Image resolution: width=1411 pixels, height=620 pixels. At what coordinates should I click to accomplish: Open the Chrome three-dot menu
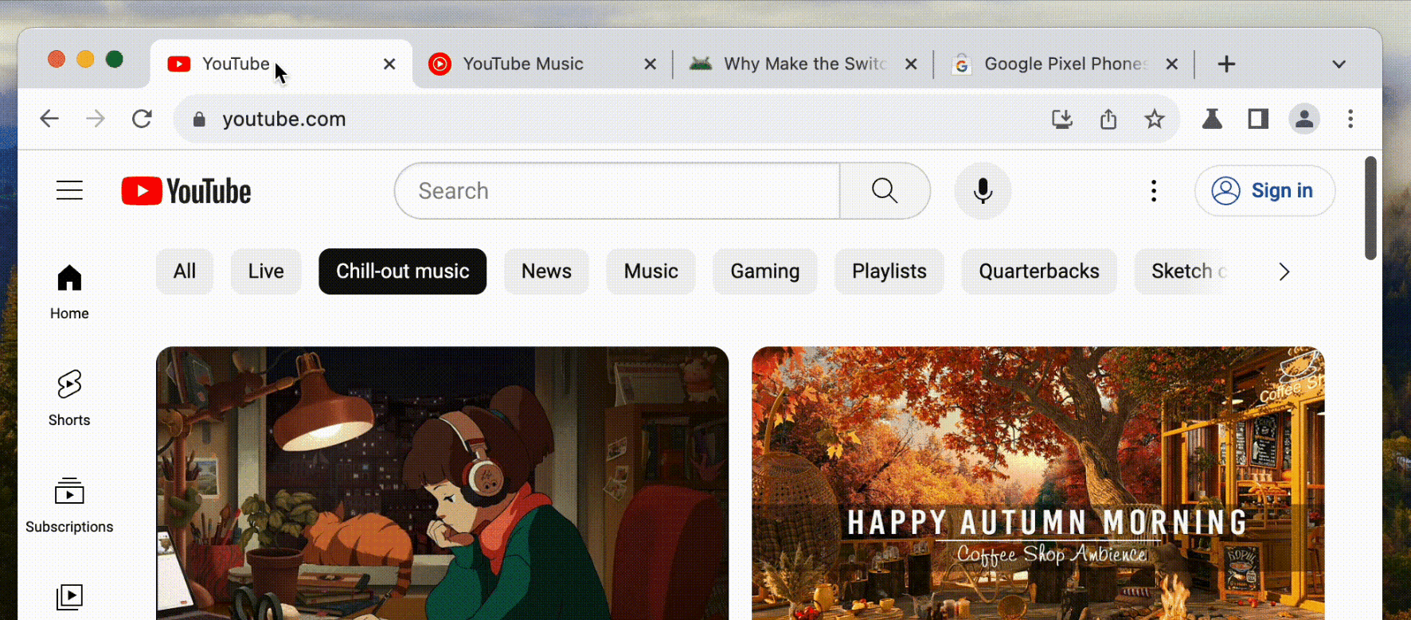[1350, 119]
